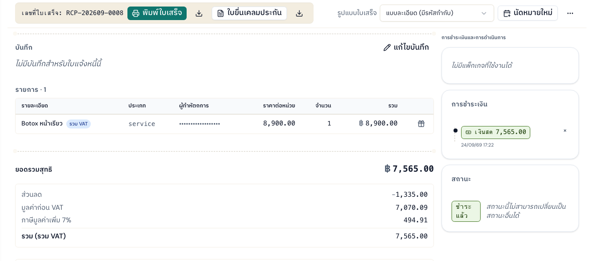Open the ใบยื่นเคลมประกัน insurance claim form

pyautogui.click(x=249, y=13)
